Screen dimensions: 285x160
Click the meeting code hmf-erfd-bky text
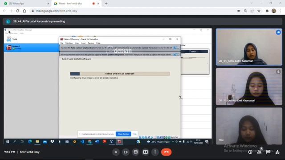coord(30,152)
